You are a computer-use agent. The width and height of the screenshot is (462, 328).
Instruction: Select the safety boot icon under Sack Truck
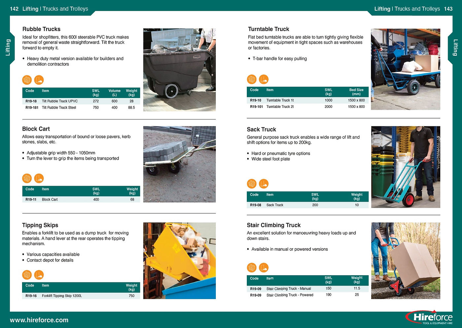264,183
